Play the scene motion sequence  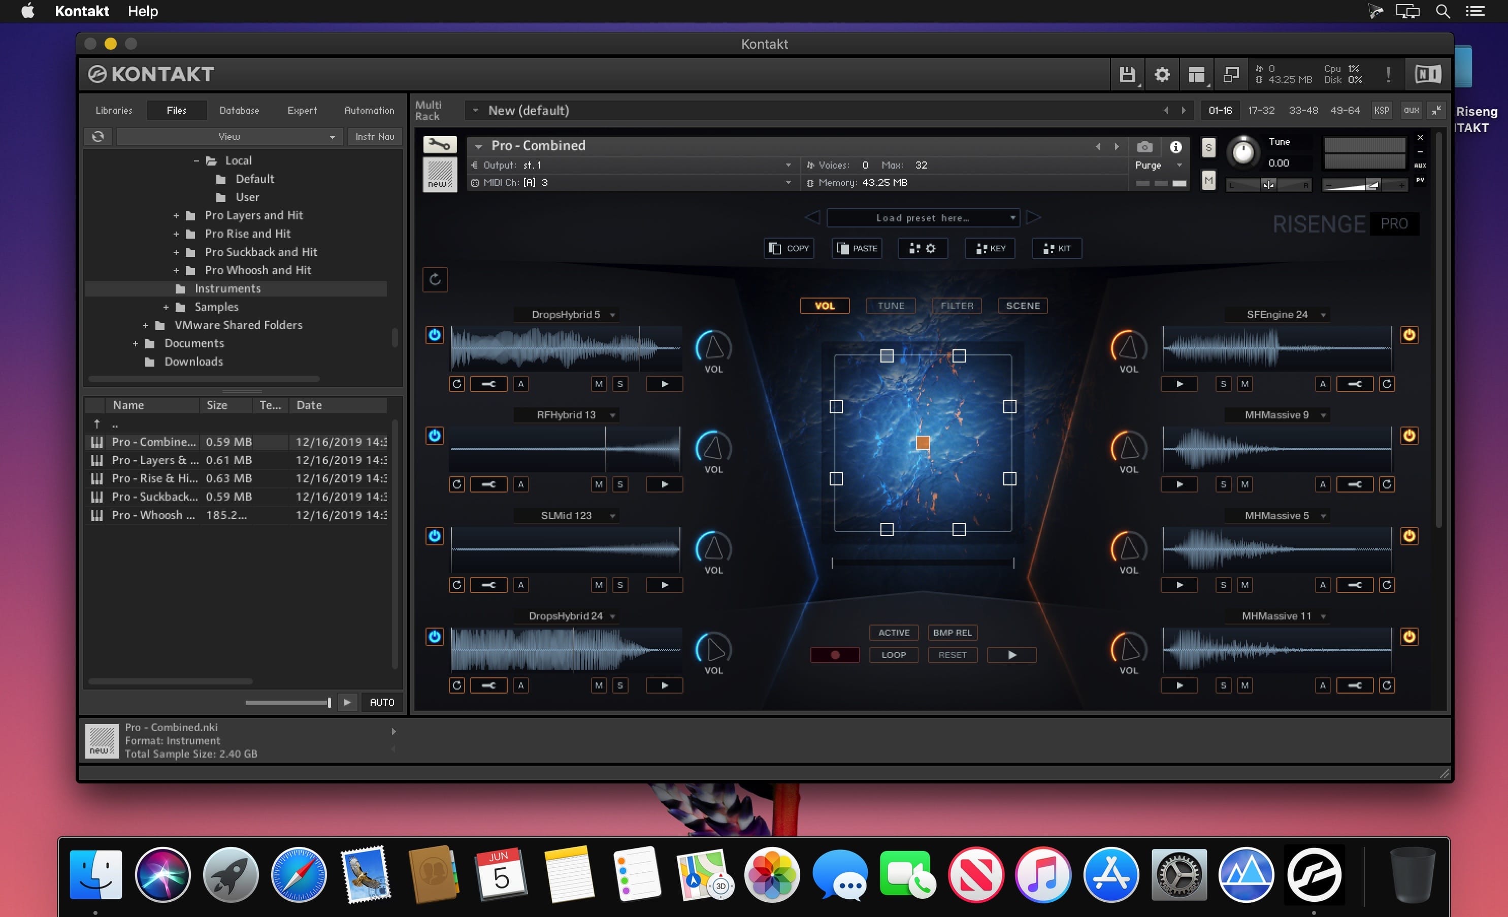[x=1012, y=655]
